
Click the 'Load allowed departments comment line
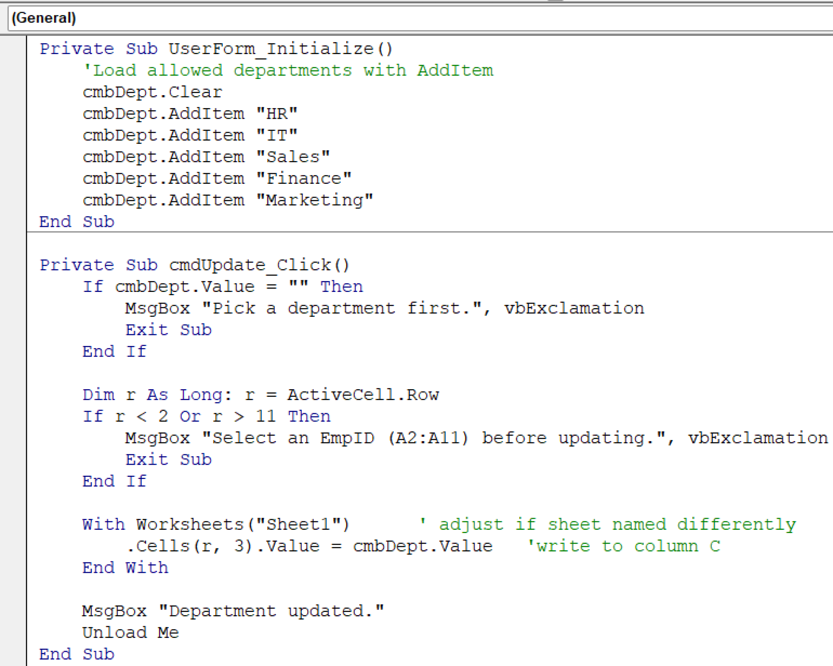pos(285,70)
